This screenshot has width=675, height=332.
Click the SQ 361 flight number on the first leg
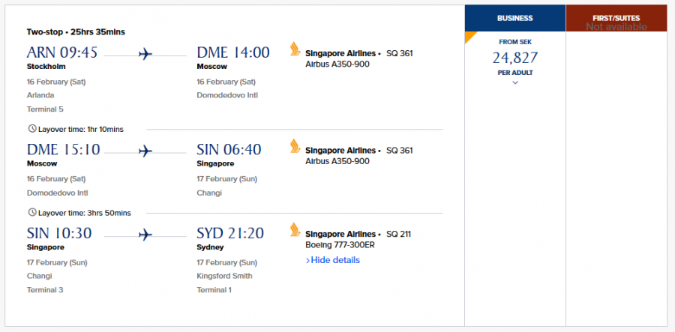click(399, 53)
